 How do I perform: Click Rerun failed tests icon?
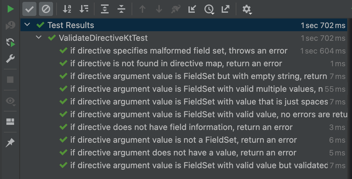10,25
